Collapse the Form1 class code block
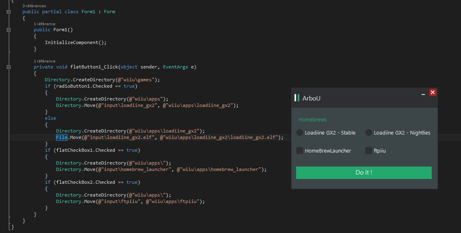Screen dimensions: 461x233 click(9, 12)
